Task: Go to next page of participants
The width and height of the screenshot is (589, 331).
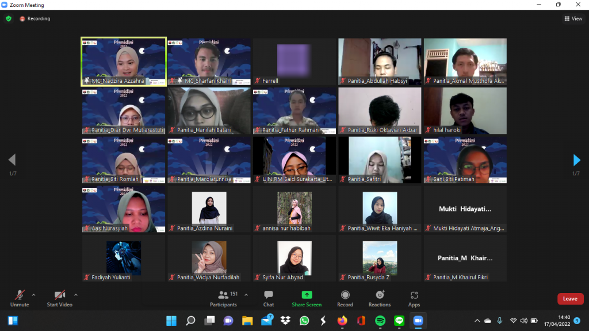Action: click(576, 160)
